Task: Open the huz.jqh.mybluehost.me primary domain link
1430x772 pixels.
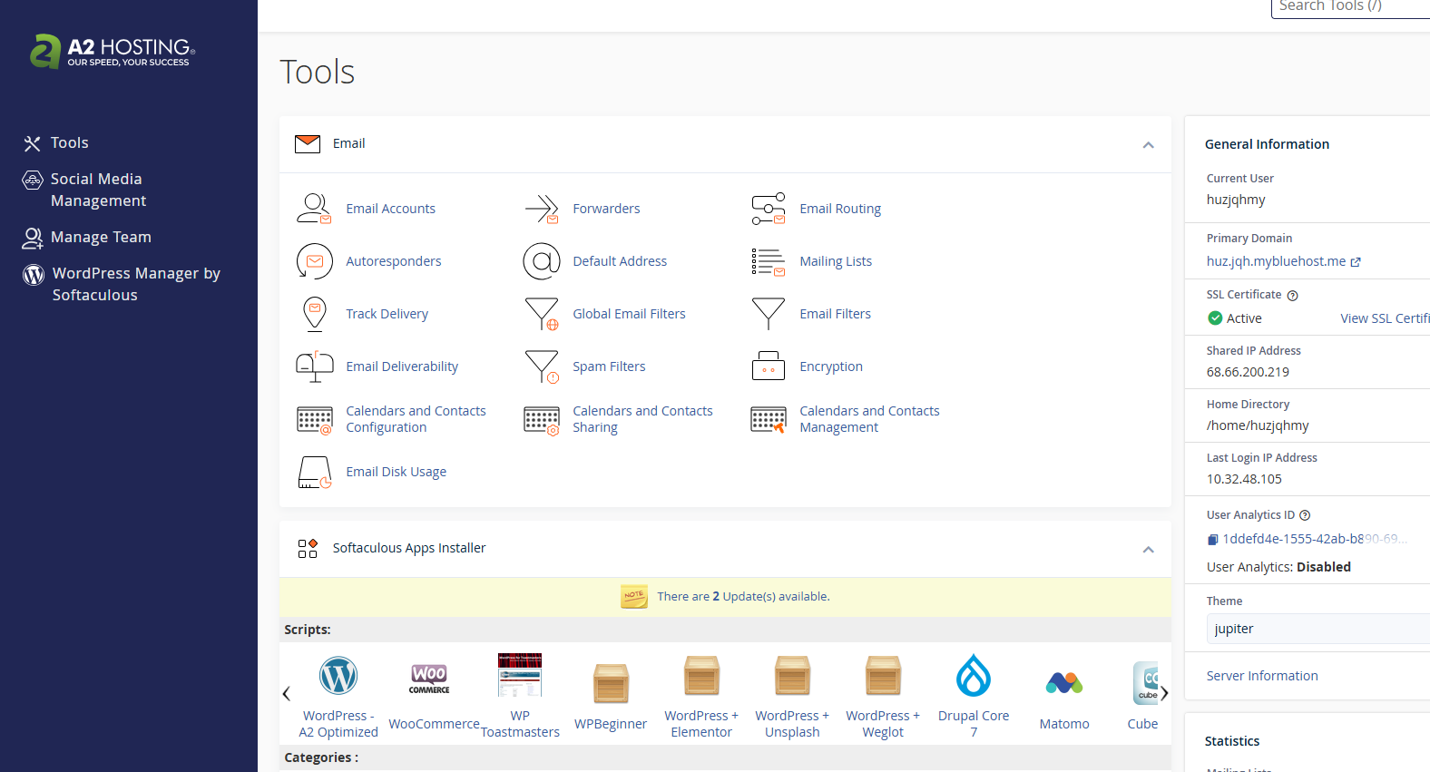Action: [x=1276, y=261]
